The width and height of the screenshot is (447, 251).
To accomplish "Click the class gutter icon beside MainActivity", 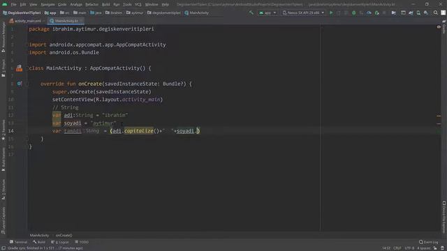I will point(19,68).
